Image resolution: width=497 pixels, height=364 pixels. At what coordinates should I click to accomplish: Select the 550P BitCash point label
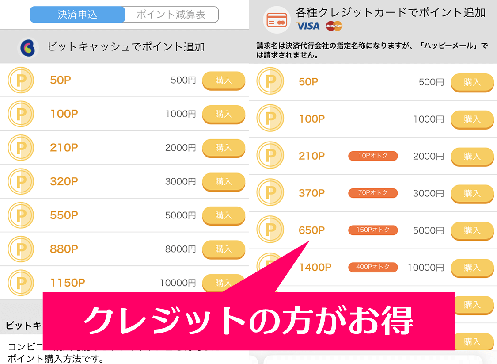[64, 215]
